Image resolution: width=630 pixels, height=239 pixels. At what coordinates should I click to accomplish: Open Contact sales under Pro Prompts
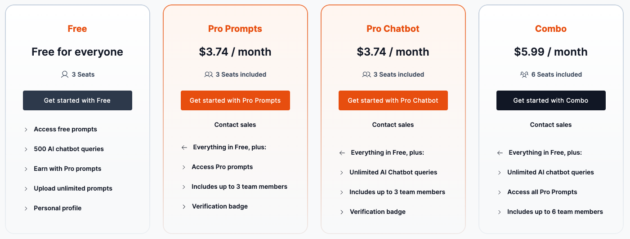tap(235, 125)
